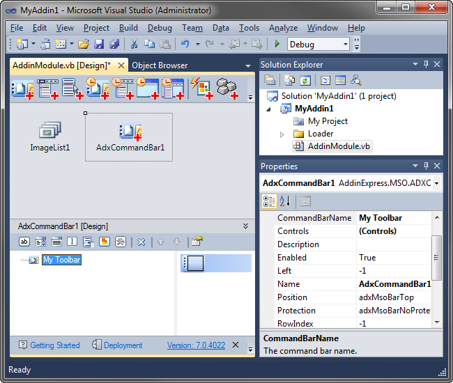Select My Toolbar tree node
This screenshot has height=383, width=453.
pos(61,260)
